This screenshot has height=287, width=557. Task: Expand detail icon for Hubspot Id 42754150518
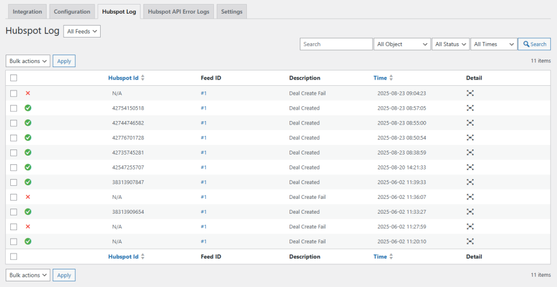tap(470, 108)
